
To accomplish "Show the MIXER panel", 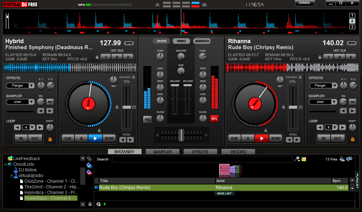I will (x=162, y=41).
